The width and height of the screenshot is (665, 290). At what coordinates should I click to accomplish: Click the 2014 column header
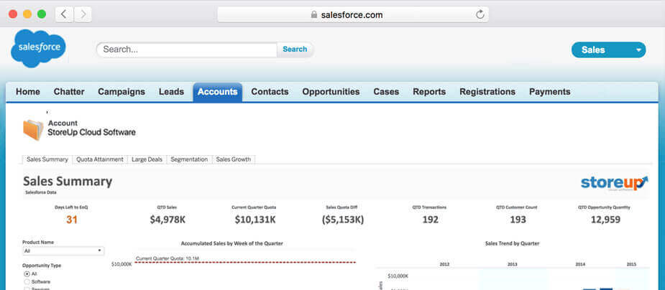pyautogui.click(x=580, y=264)
